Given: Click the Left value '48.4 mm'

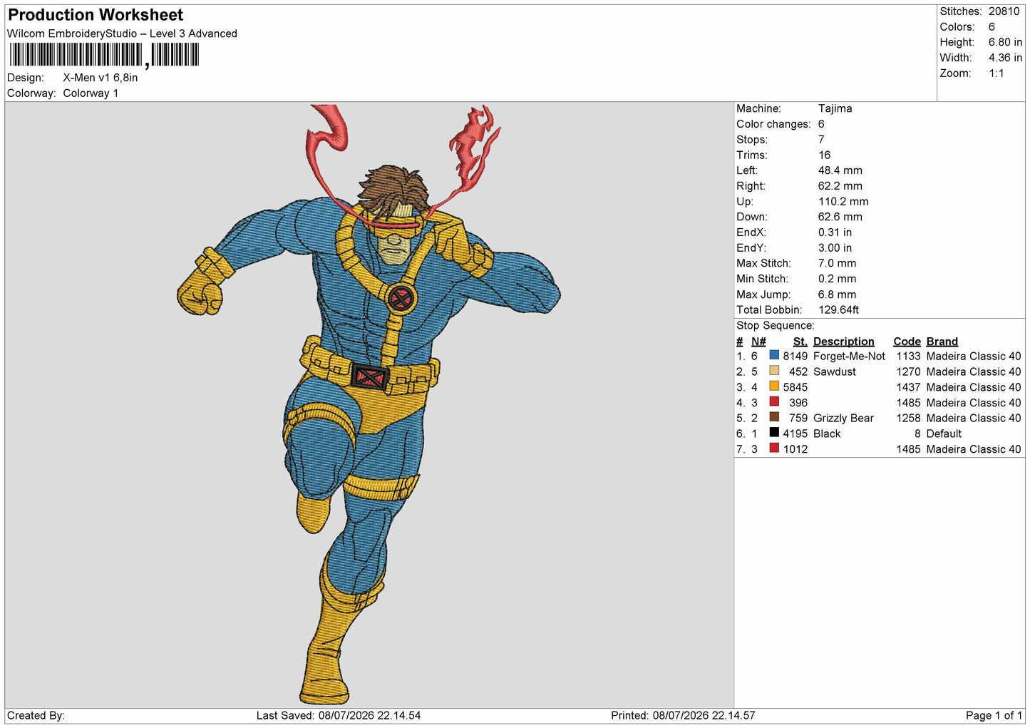Looking at the screenshot, I should [x=840, y=170].
